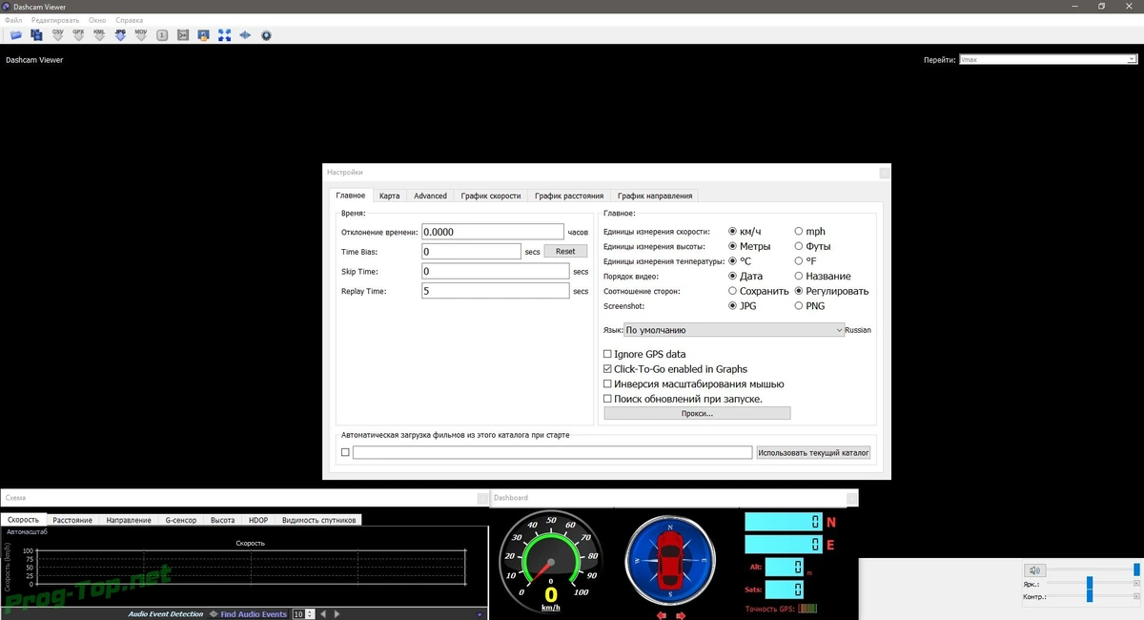
Task: Go to previous audio event arrow
Action: coord(323,614)
